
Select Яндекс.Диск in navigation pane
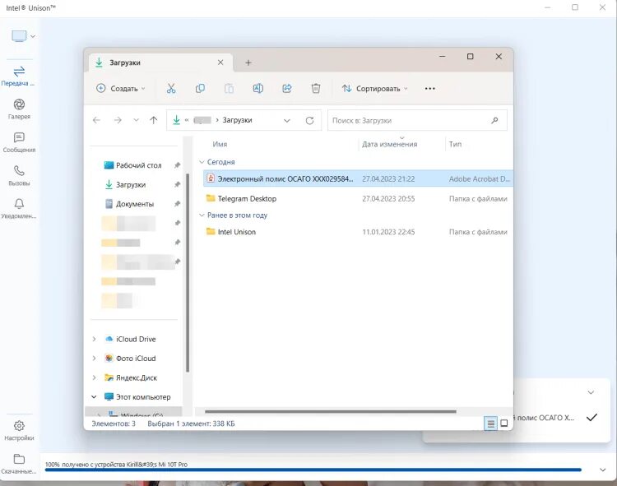pyautogui.click(x=131, y=378)
